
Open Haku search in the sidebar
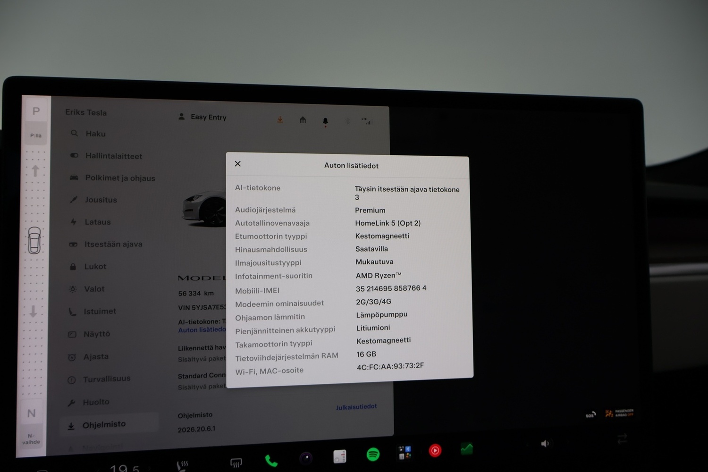click(88, 134)
